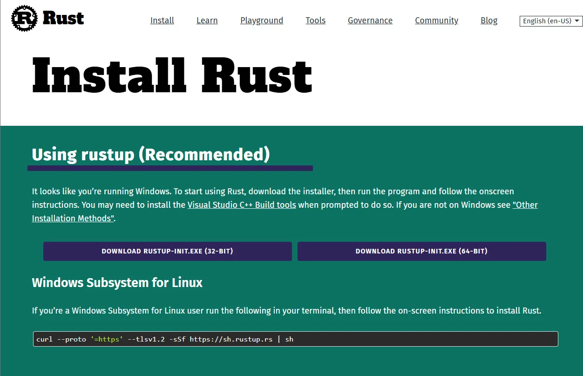Visit the Community page
Screen dimensions: 583x376
(x=437, y=21)
